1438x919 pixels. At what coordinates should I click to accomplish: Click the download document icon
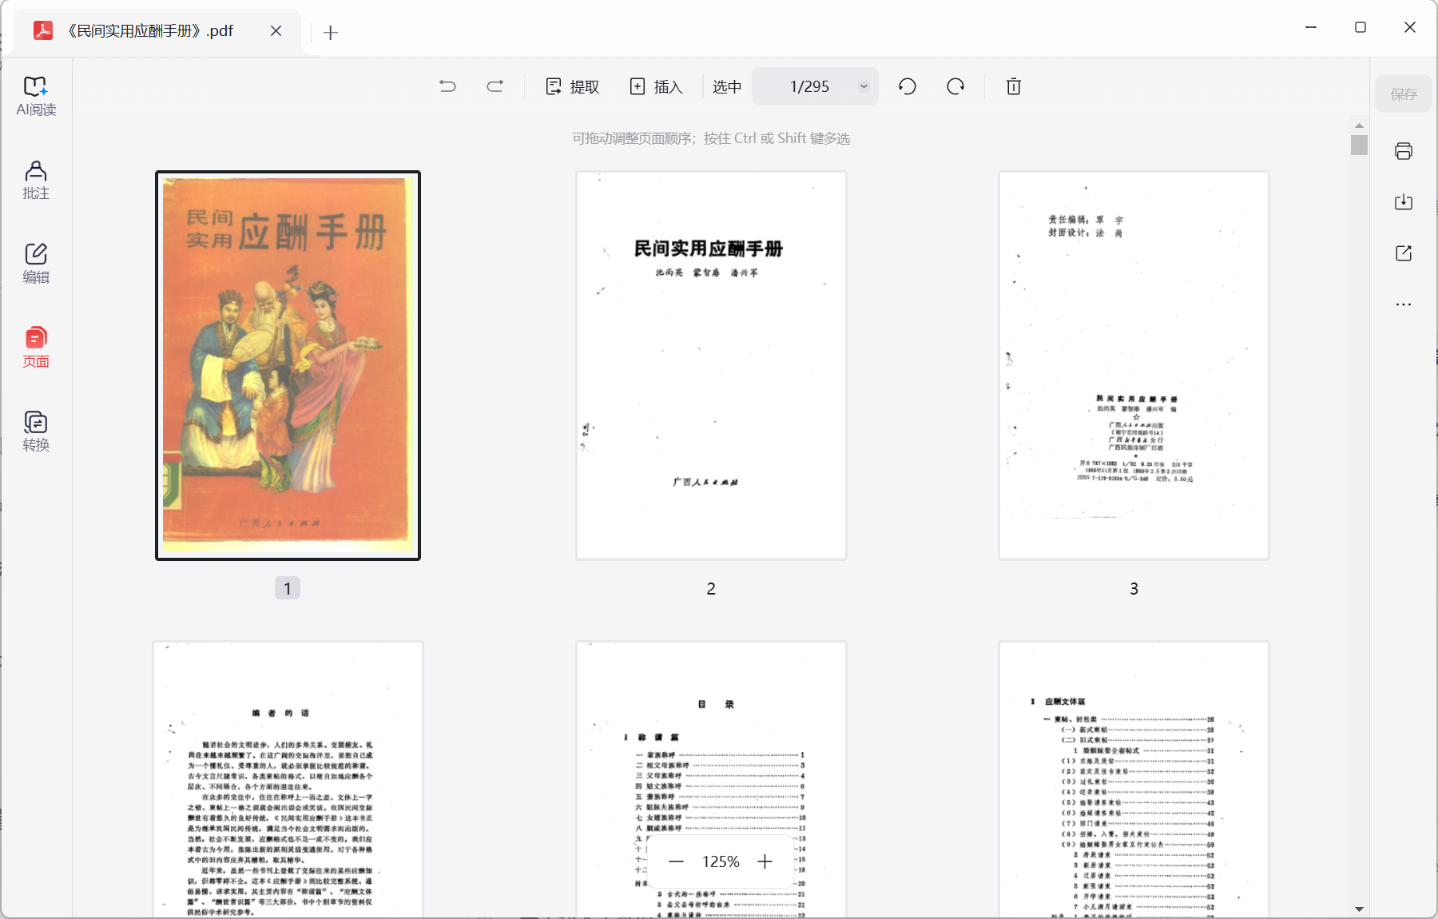tap(1404, 202)
